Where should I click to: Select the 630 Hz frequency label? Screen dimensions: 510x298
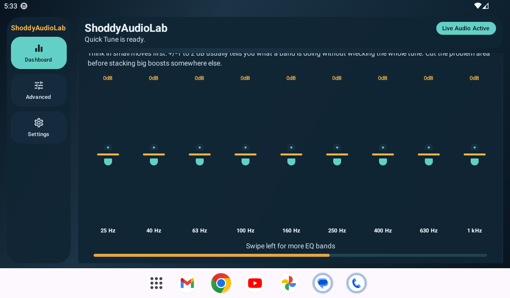coord(429,230)
